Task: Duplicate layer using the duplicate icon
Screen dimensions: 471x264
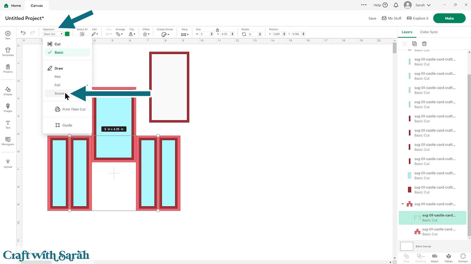Action: [414, 44]
